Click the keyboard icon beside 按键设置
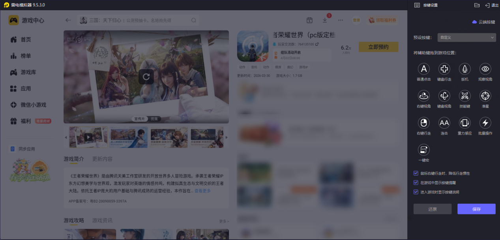This screenshot has width=500, height=240. tap(417, 5)
